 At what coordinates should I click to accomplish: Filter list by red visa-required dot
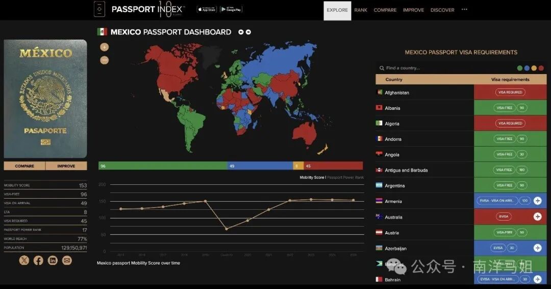tap(541, 68)
